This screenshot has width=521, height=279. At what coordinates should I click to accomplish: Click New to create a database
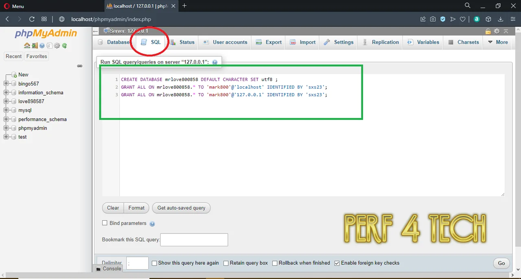(x=23, y=75)
